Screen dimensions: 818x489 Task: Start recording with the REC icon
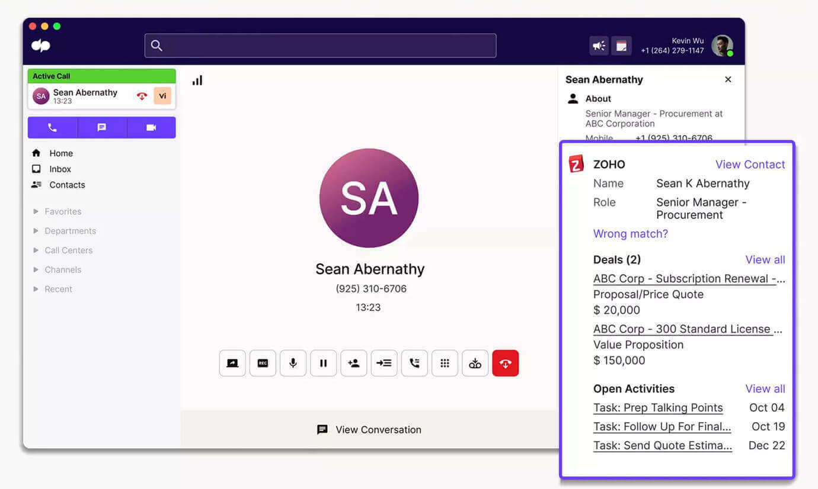pos(263,363)
